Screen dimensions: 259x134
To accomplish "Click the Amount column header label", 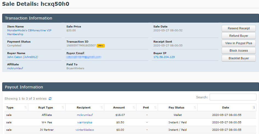I will click(119, 108).
